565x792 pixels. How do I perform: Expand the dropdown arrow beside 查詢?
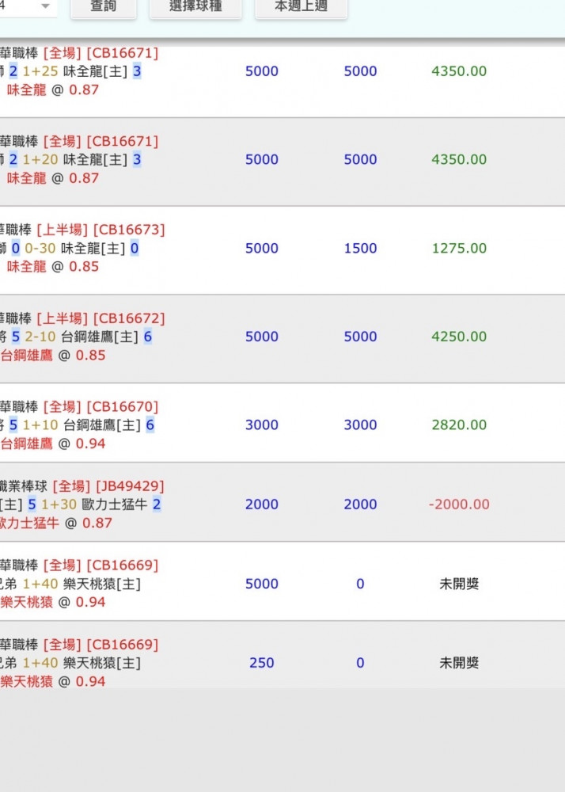coord(45,6)
